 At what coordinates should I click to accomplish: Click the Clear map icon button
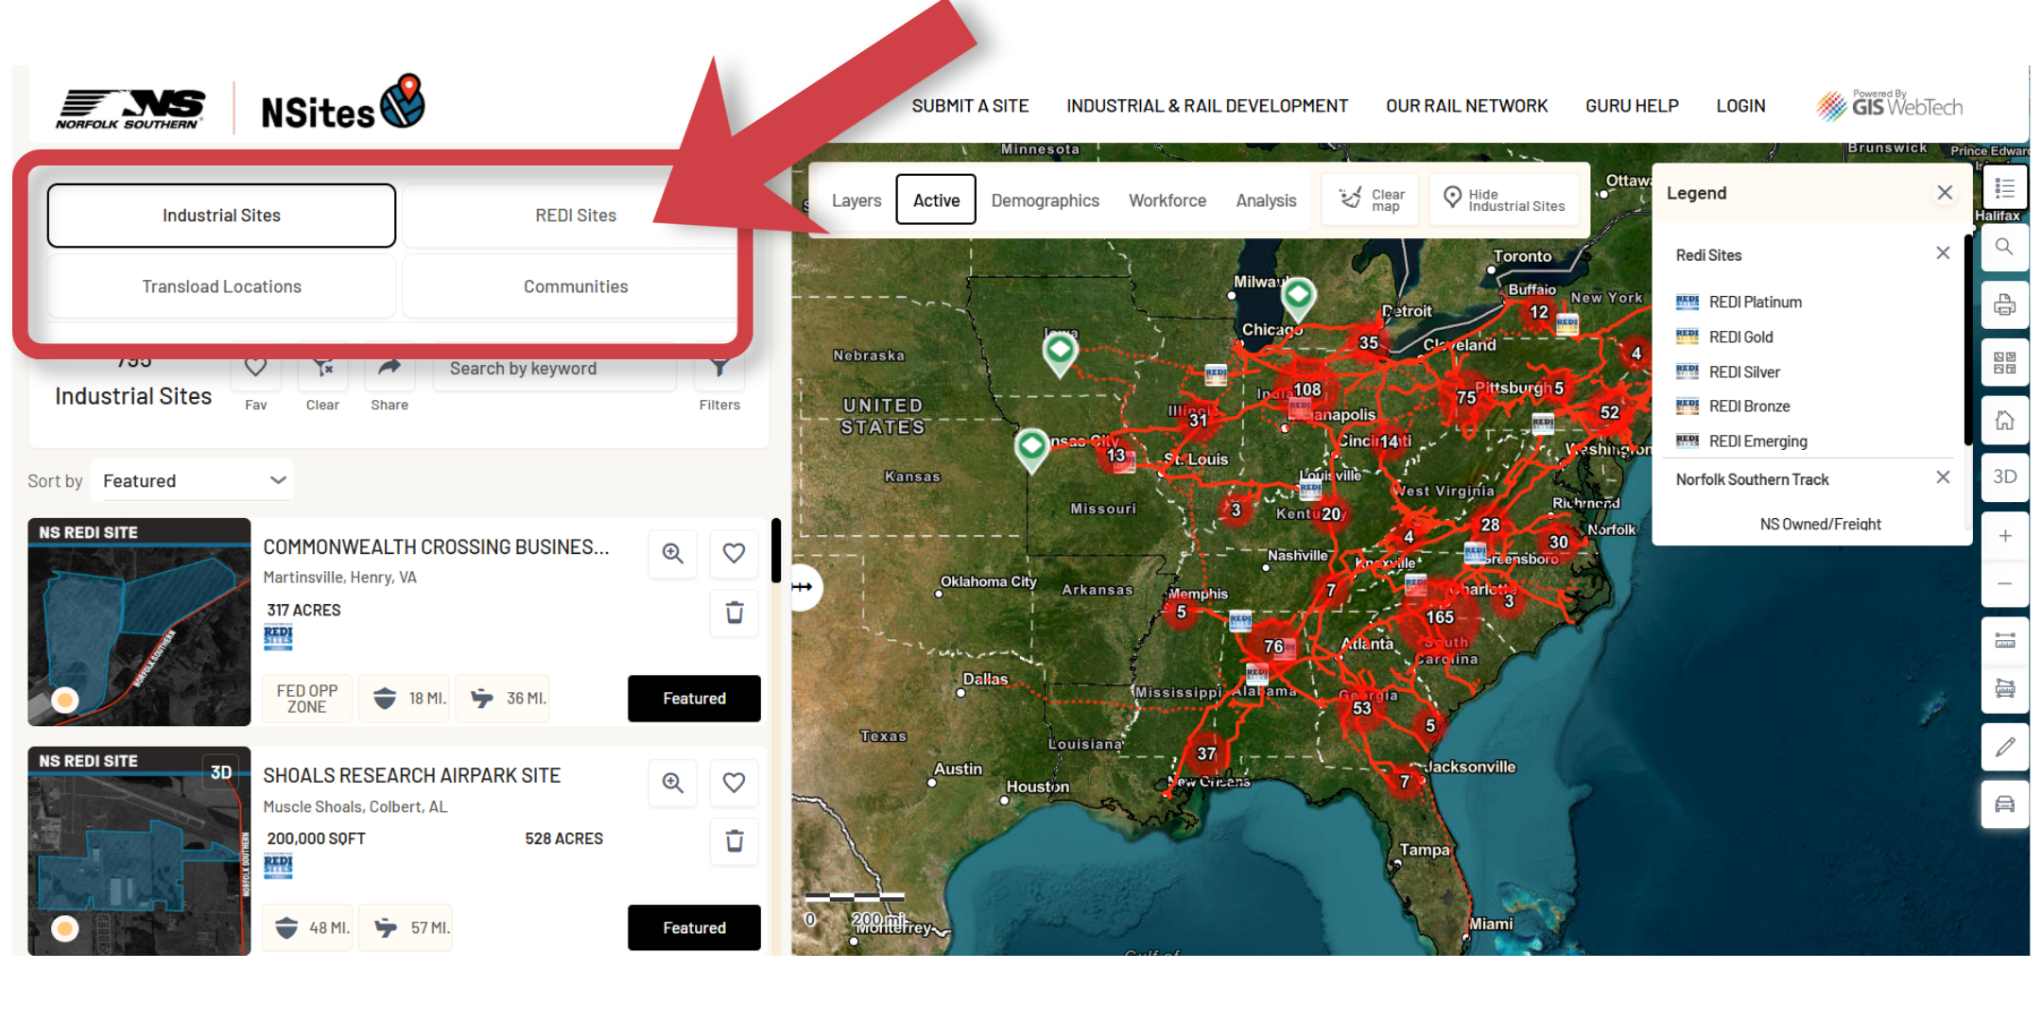[x=1371, y=199]
